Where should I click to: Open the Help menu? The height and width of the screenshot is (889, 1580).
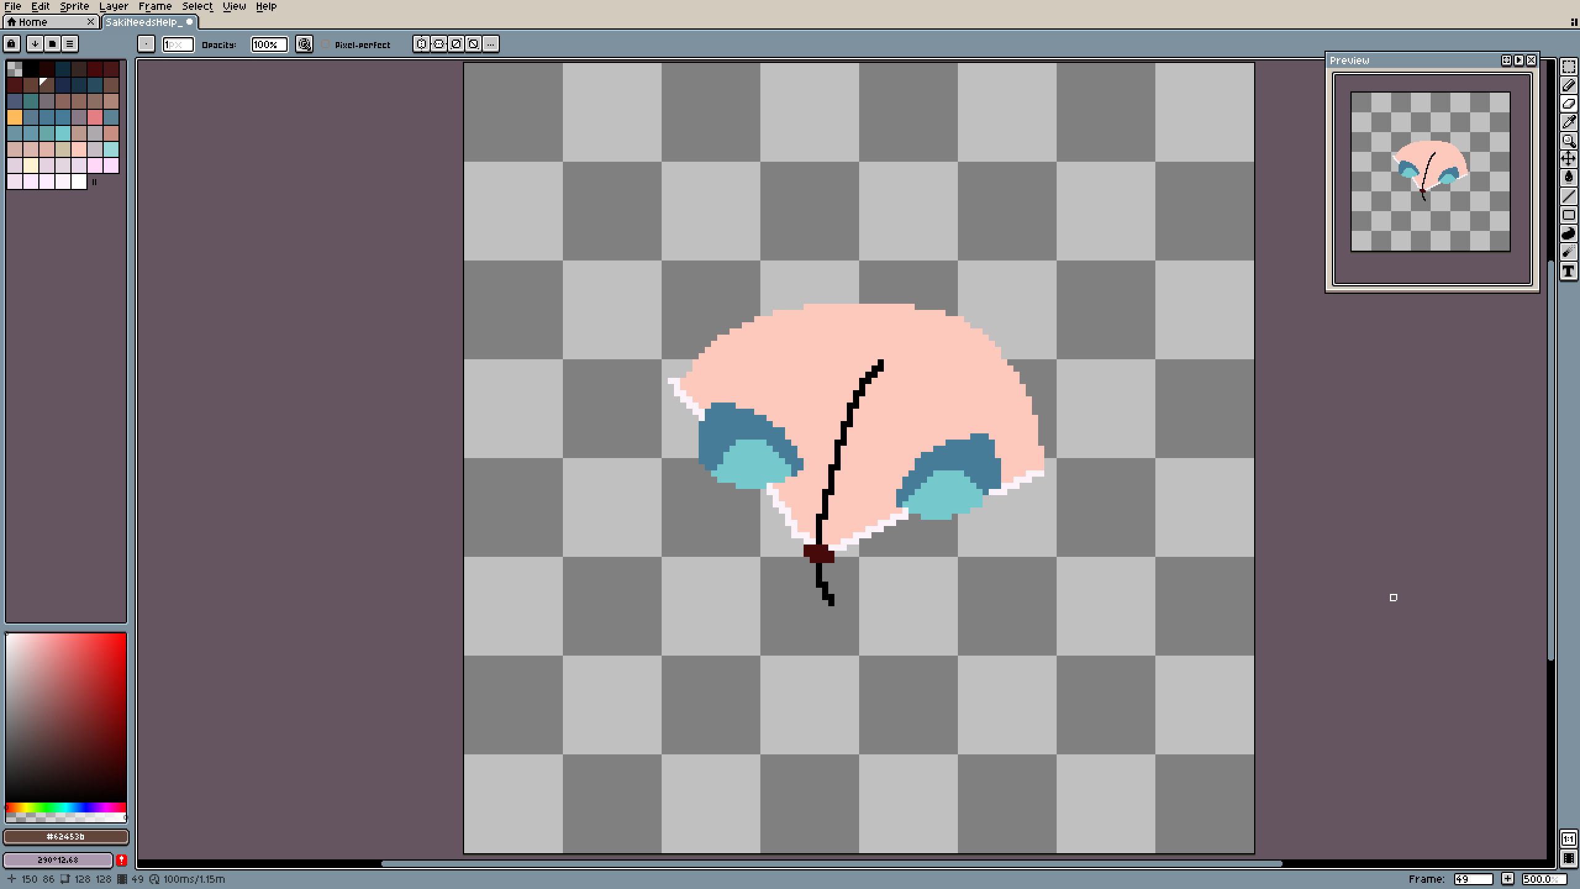[x=267, y=6]
